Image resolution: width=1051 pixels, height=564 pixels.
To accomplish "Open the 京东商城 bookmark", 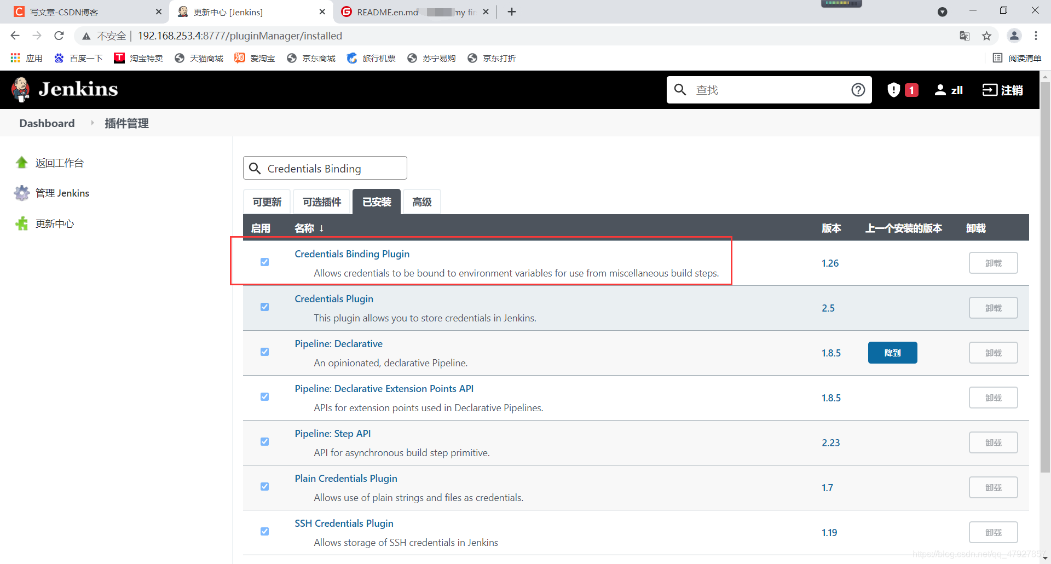I will 311,58.
